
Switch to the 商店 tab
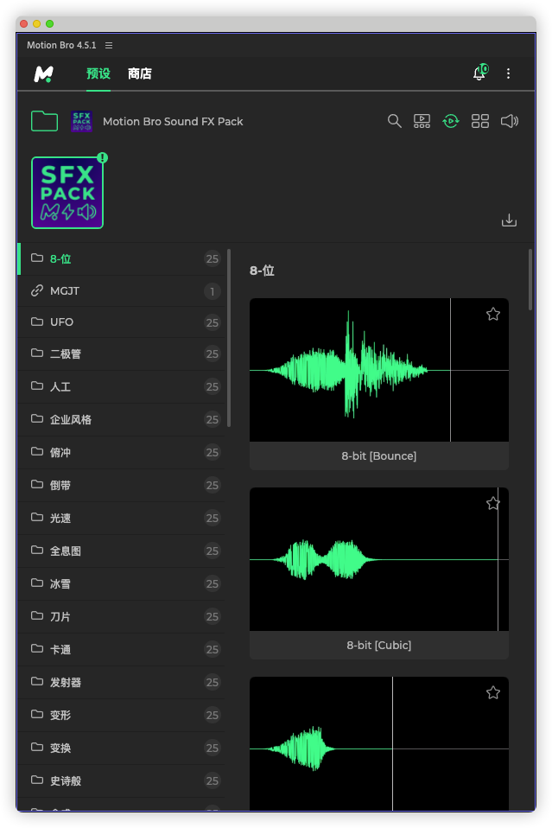pyautogui.click(x=139, y=73)
